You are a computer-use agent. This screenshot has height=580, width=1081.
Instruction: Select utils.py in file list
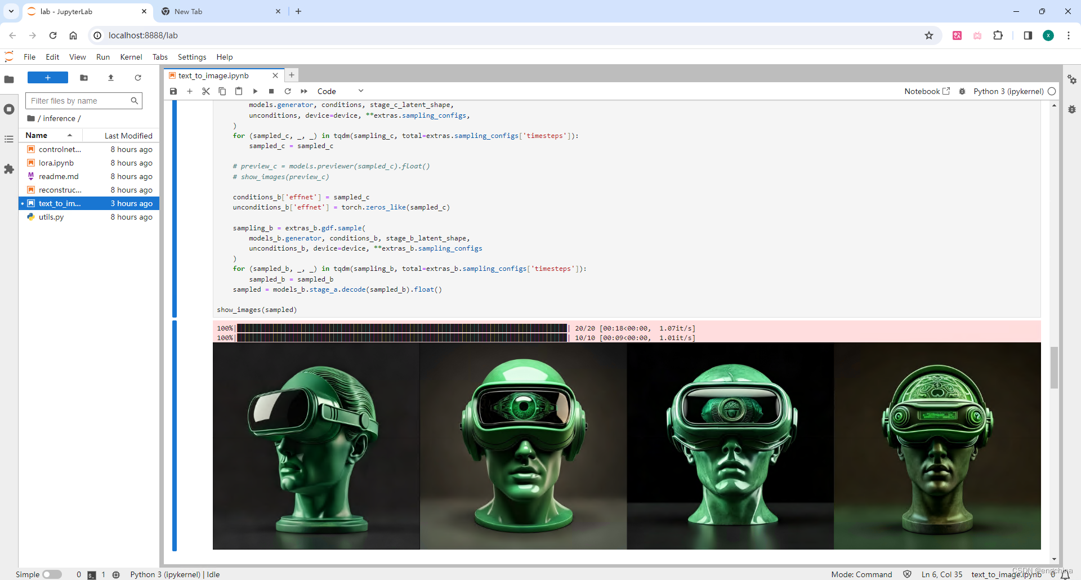[x=89, y=217]
